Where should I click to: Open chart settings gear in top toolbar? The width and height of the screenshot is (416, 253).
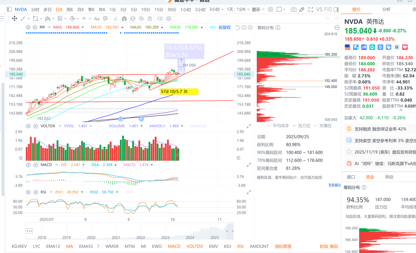pos(270,9)
